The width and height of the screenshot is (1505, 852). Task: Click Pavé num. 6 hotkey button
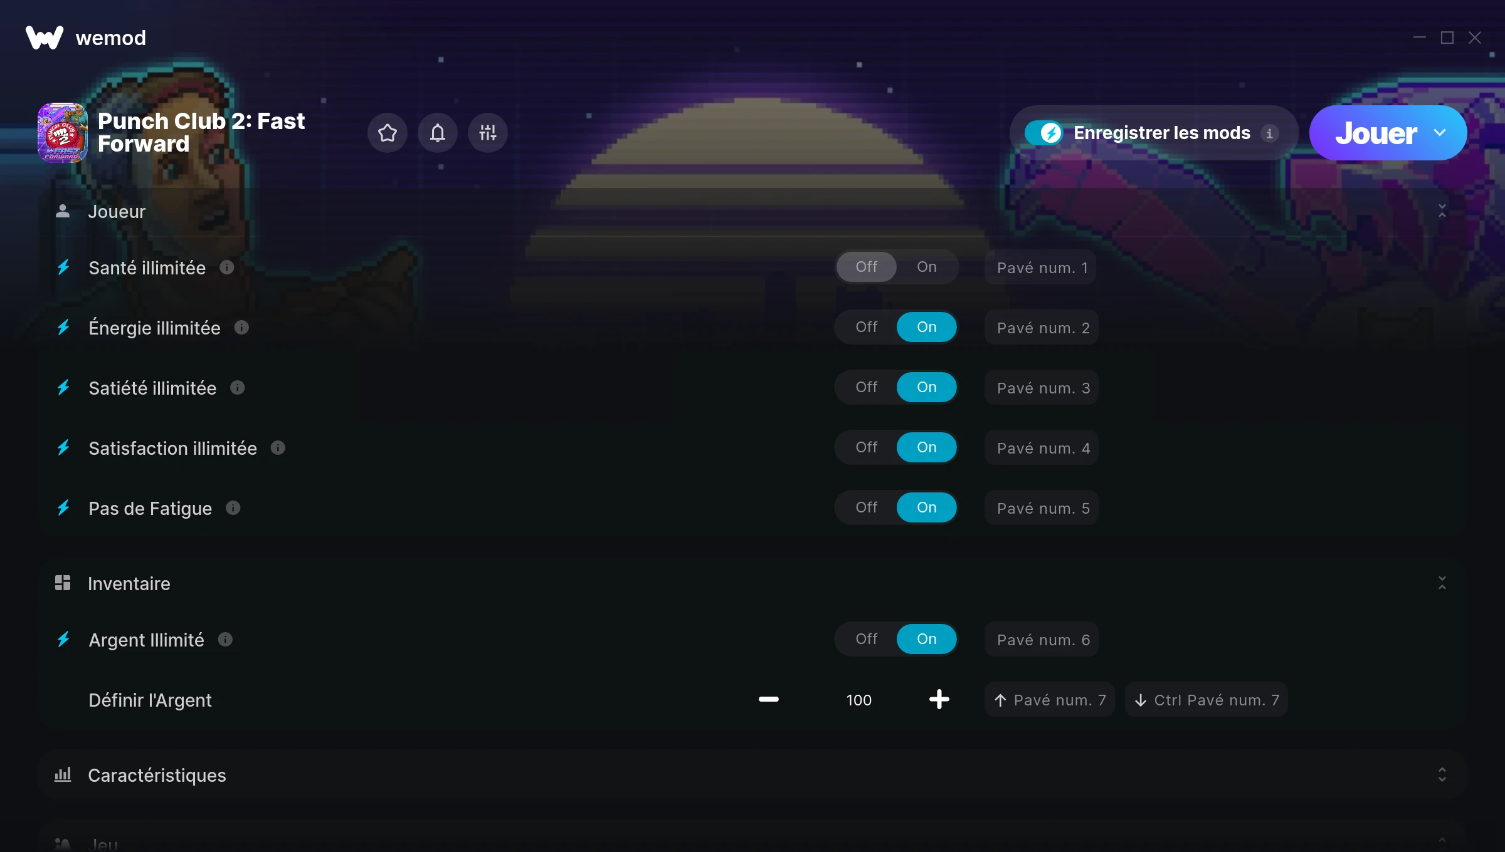(1042, 640)
